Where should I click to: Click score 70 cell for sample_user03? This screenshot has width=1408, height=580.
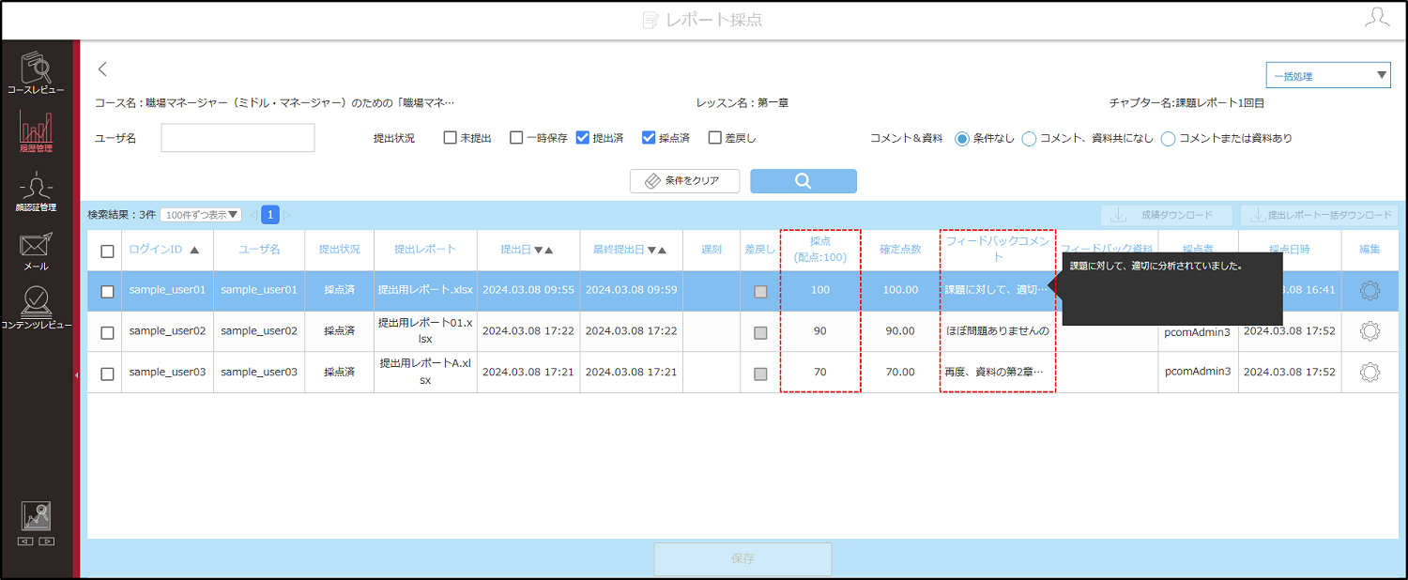[820, 372]
